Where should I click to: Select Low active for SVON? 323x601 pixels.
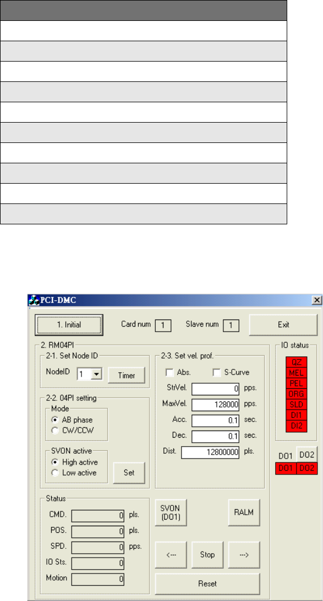(56, 472)
